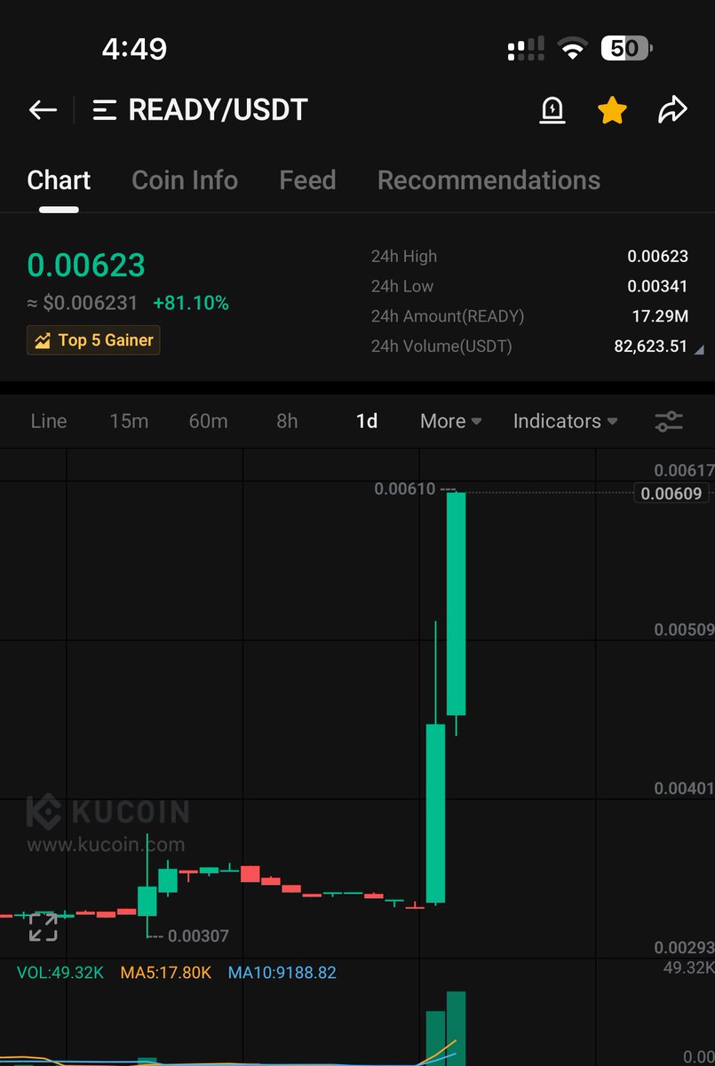
Task: Tap the 0.00307 low price label
Action: 198,935
